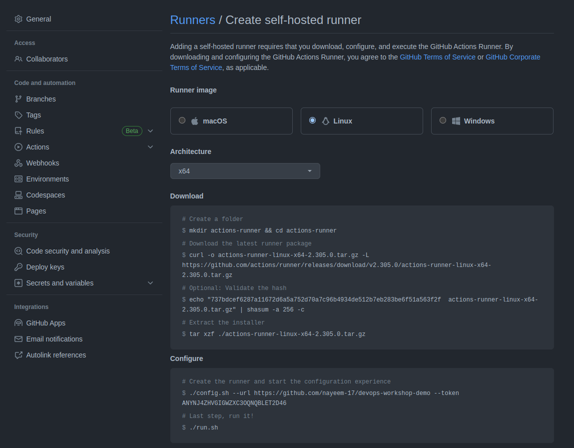This screenshot has width=574, height=448.
Task: Open Deploy keys settings
Action: [x=45, y=267]
